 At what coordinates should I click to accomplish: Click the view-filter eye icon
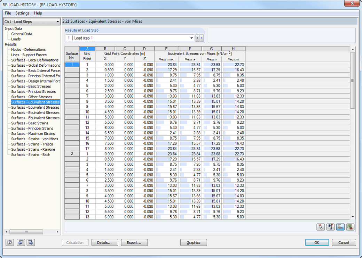click(330, 227)
